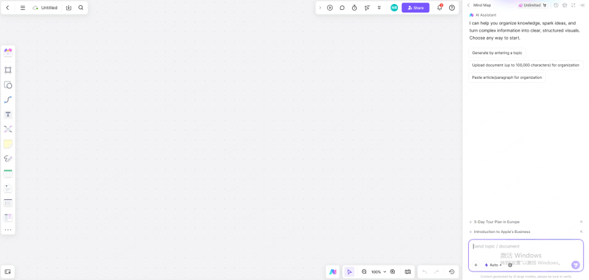The width and height of the screenshot is (589, 280).
Task: Click the export download icon
Action: point(69,7)
